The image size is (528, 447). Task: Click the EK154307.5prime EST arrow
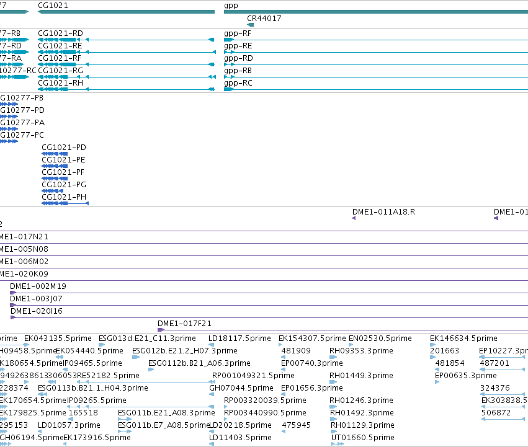[280, 345]
